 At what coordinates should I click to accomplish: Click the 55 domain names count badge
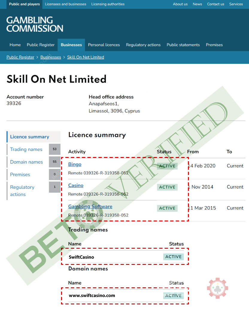[x=54, y=162]
